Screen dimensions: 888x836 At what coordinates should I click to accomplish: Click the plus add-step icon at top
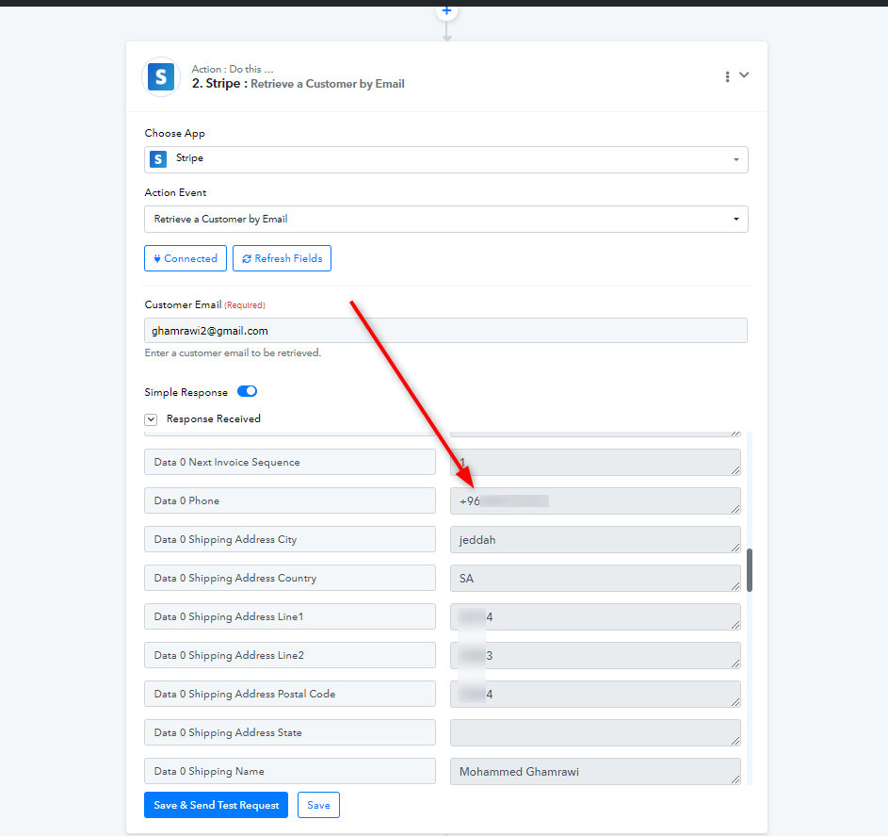click(446, 10)
